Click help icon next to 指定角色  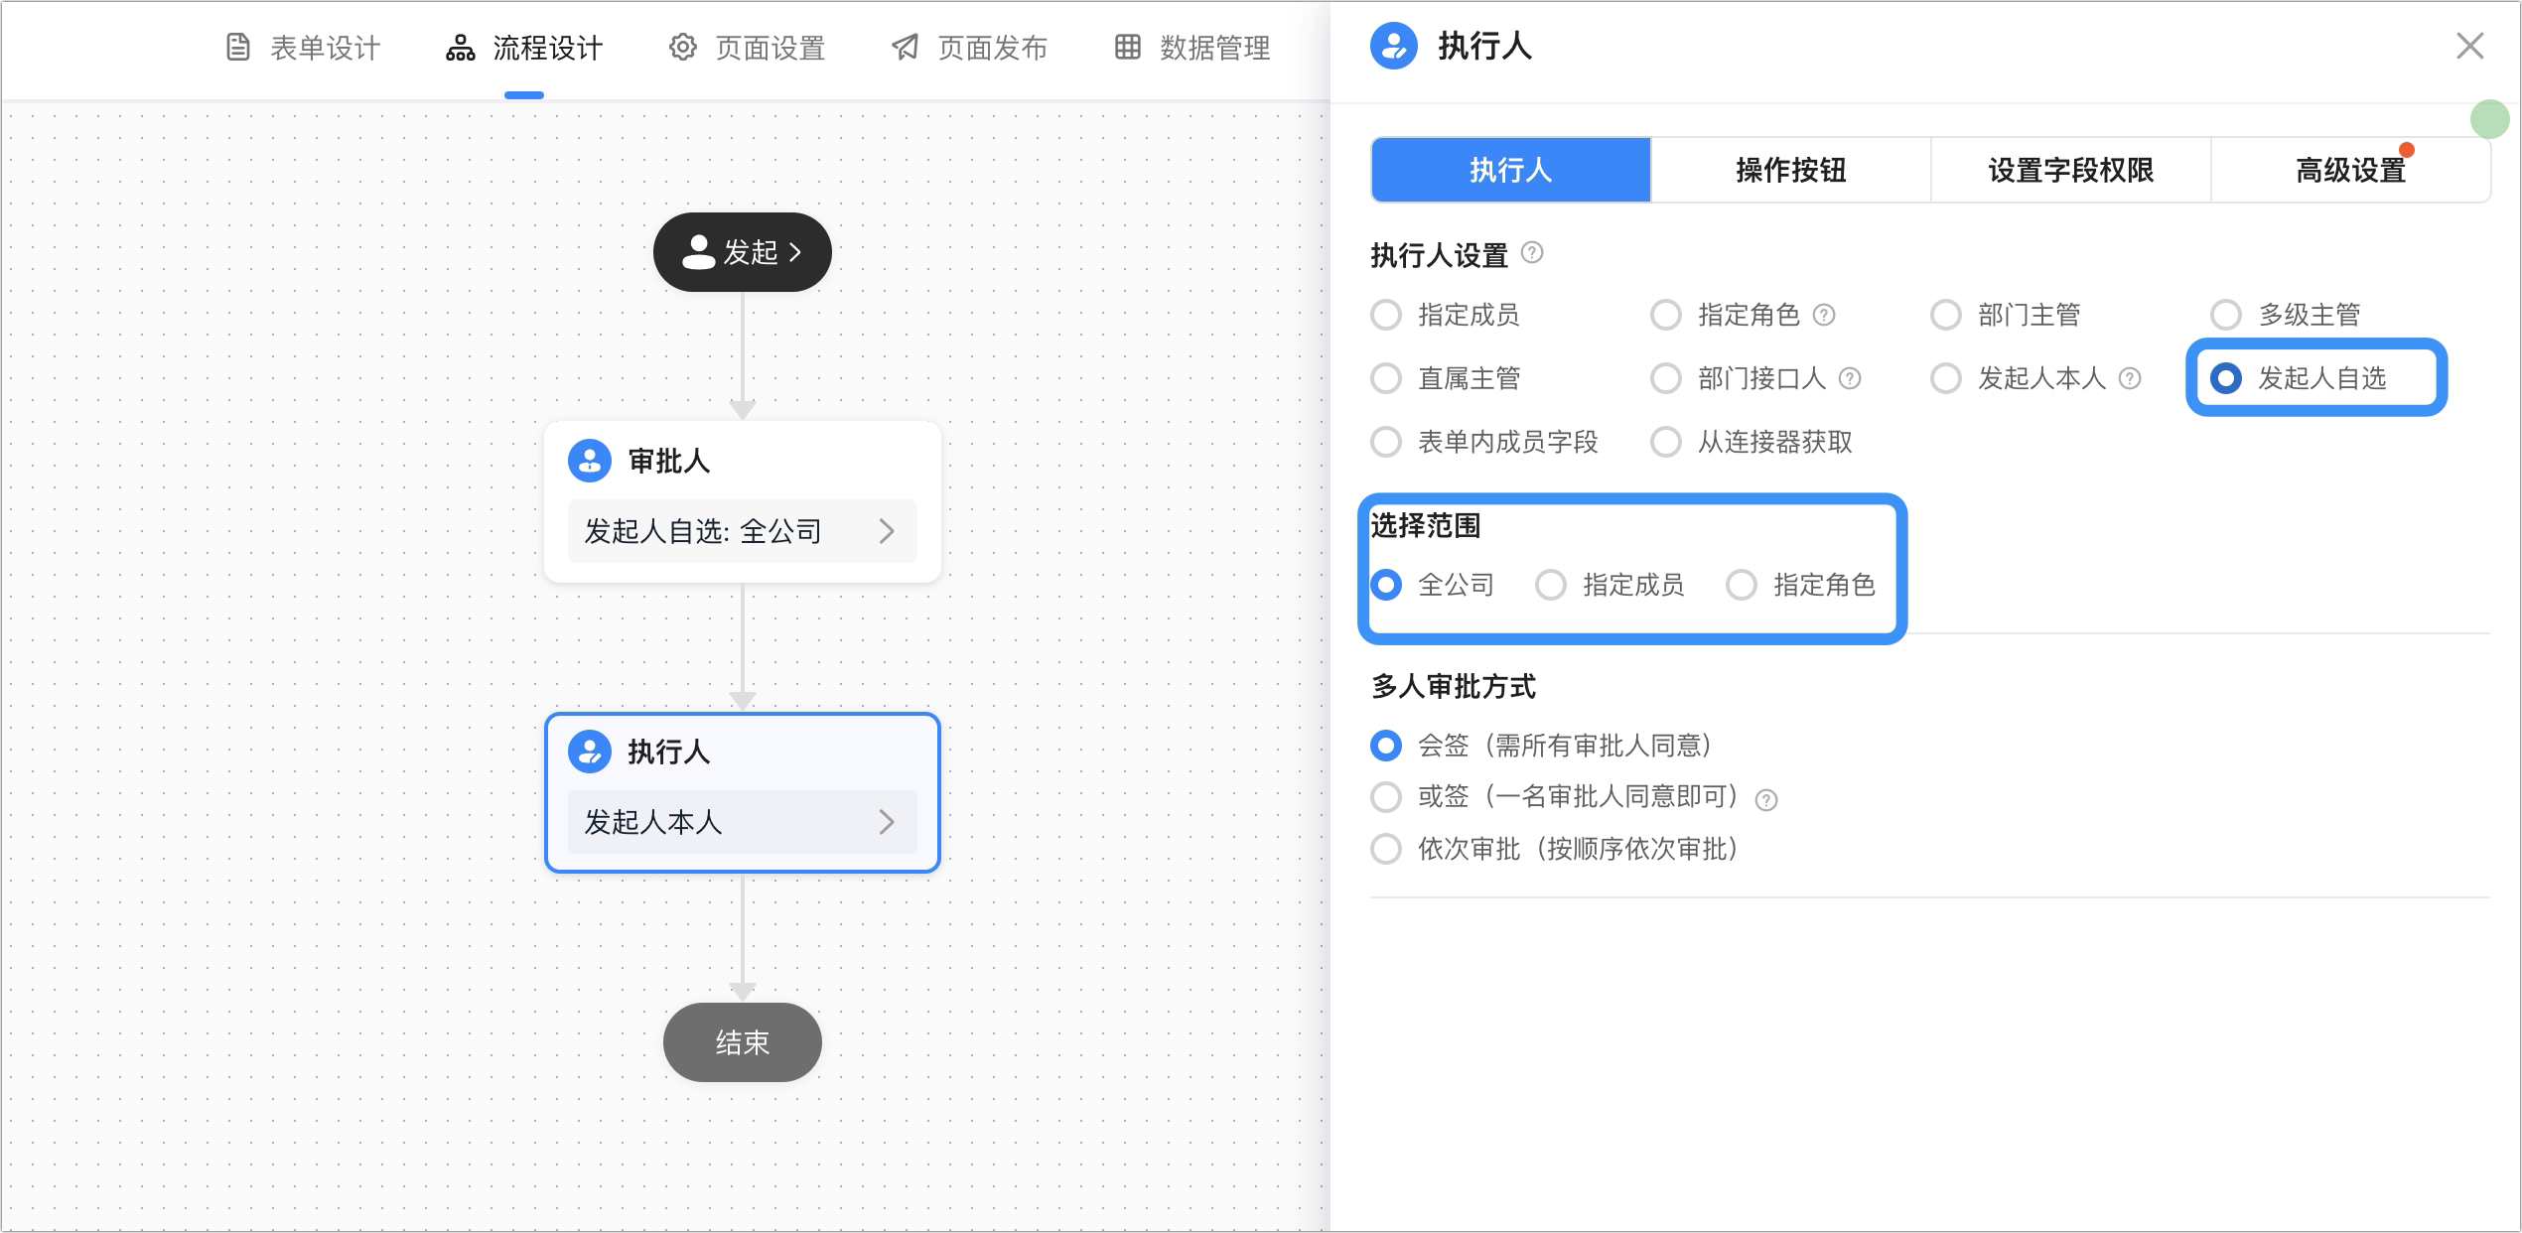coord(1824,316)
